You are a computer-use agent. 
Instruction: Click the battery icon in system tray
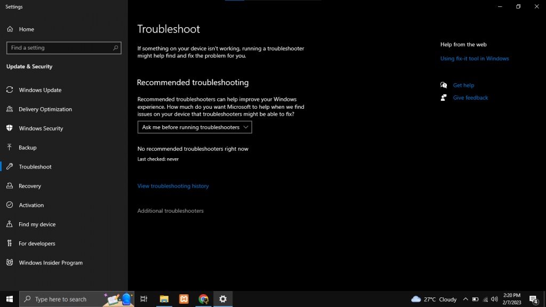pos(475,299)
